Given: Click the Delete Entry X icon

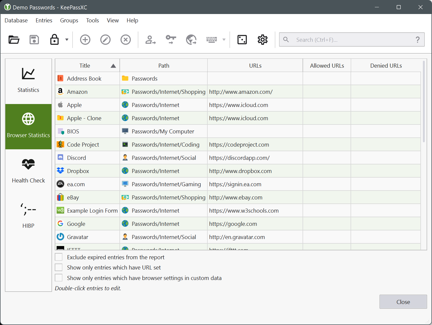Looking at the screenshot, I should click(x=126, y=40).
